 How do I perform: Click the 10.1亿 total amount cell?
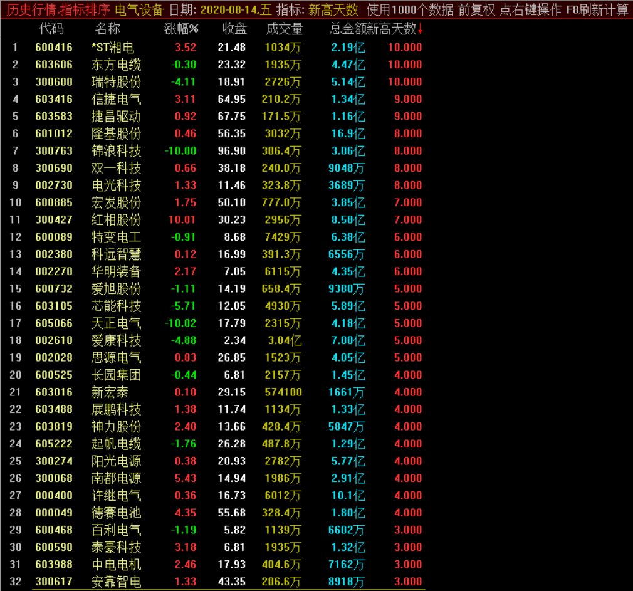coord(348,496)
